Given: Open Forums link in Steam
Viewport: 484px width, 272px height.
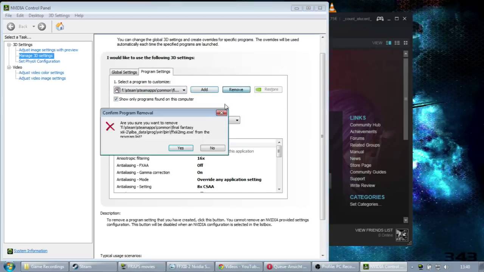Looking at the screenshot, I should point(357,138).
